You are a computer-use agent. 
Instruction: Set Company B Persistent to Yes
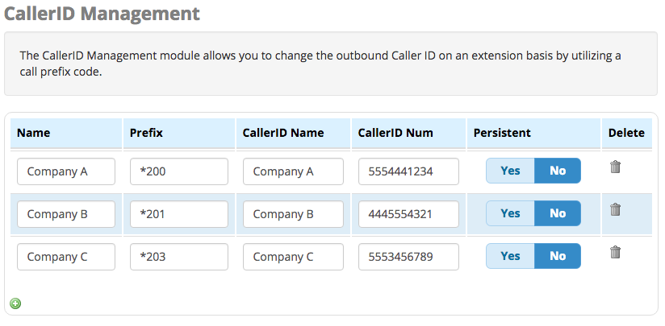click(x=510, y=213)
